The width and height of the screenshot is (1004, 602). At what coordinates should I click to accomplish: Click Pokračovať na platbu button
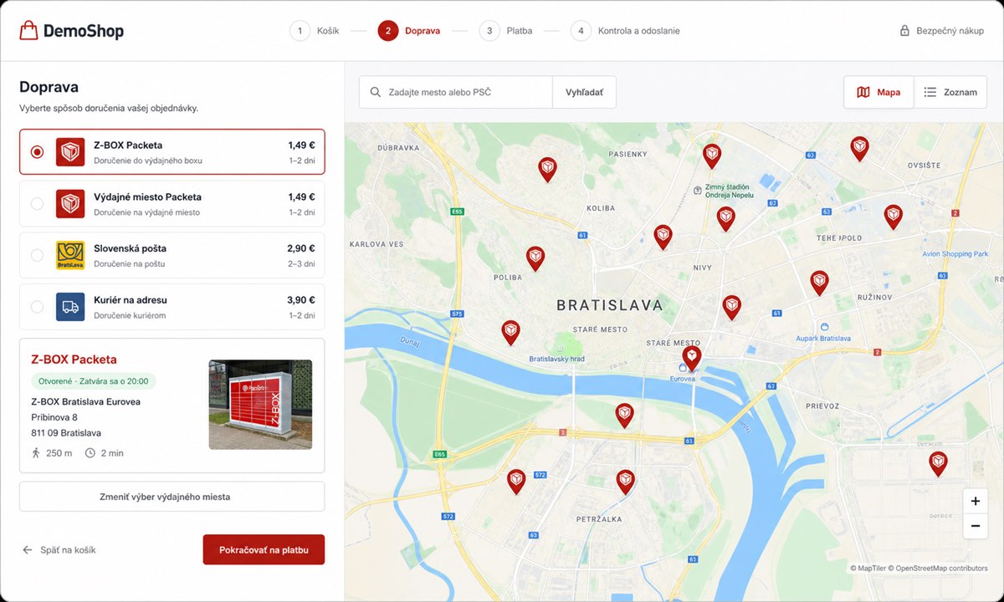[264, 550]
